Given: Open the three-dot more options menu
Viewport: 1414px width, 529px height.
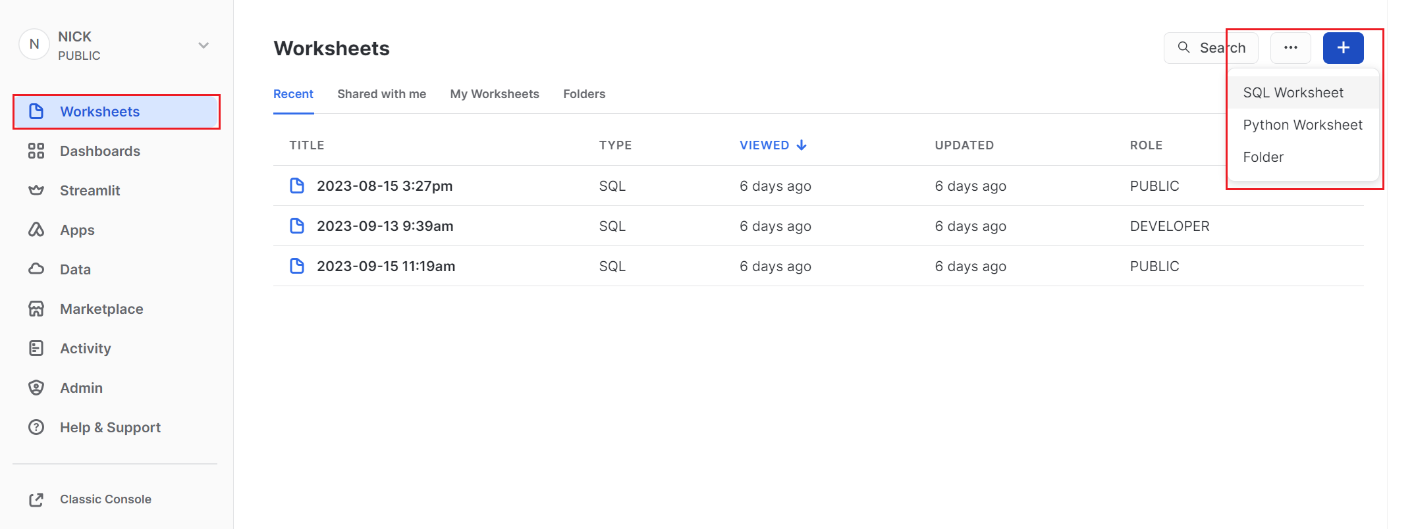Looking at the screenshot, I should click(x=1290, y=48).
